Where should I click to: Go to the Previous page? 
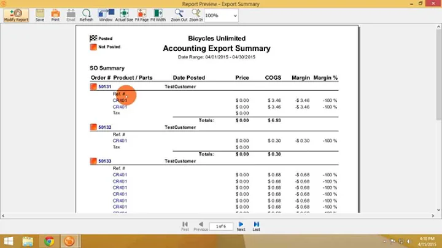point(201,227)
